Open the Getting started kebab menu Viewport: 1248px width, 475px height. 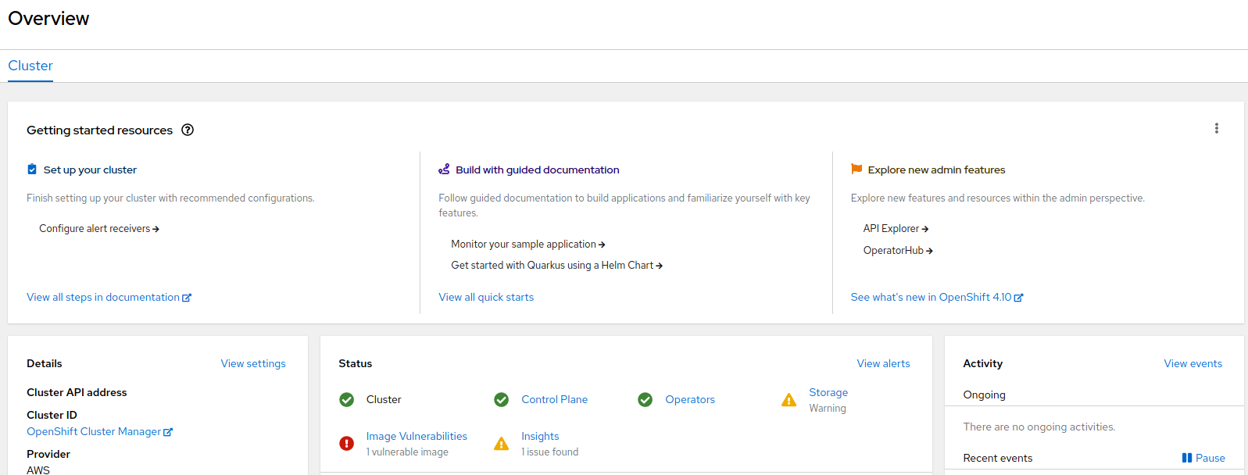click(1216, 129)
